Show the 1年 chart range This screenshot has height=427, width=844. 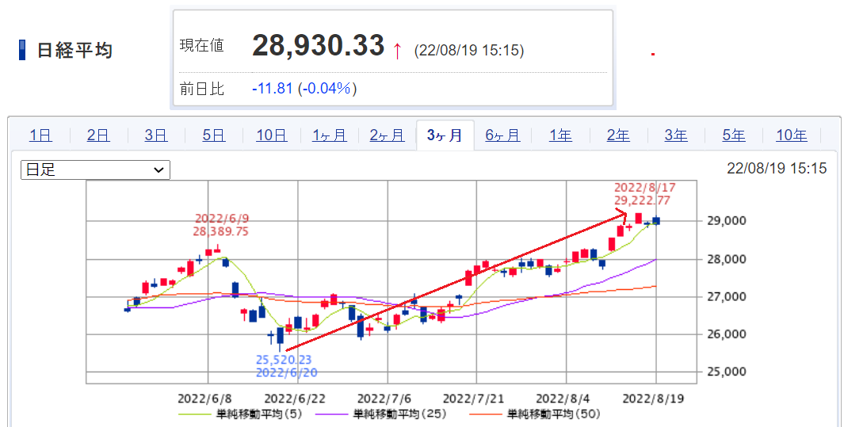[x=560, y=135]
